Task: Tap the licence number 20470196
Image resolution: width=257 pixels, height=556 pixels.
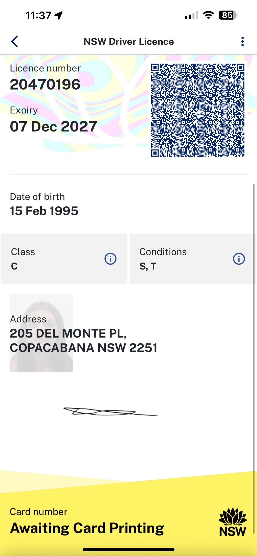Action: [45, 85]
